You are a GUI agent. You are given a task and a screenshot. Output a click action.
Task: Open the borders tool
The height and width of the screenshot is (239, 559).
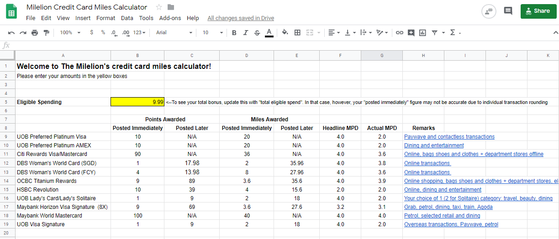tap(297, 33)
